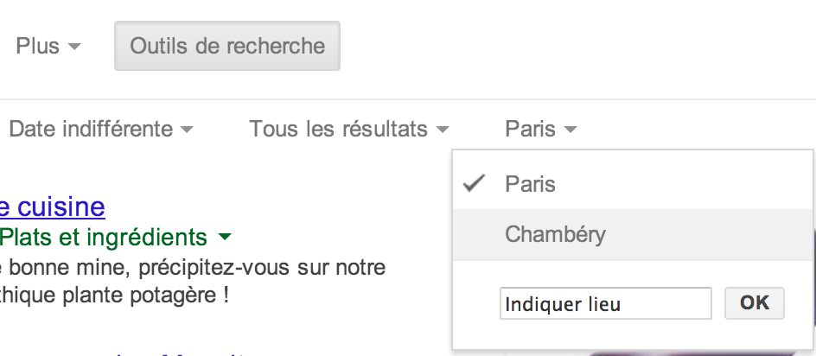Click the arrow beside Plus

(74, 47)
